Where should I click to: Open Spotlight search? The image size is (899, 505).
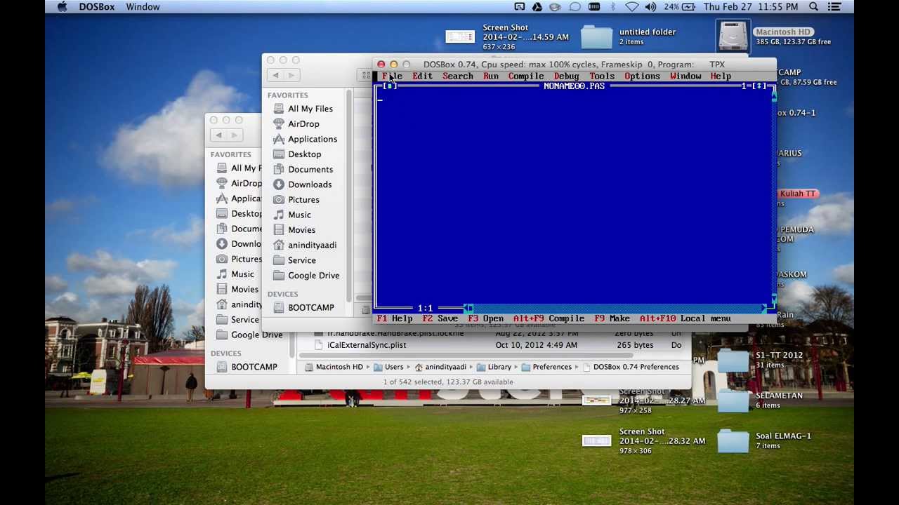pyautogui.click(x=813, y=7)
